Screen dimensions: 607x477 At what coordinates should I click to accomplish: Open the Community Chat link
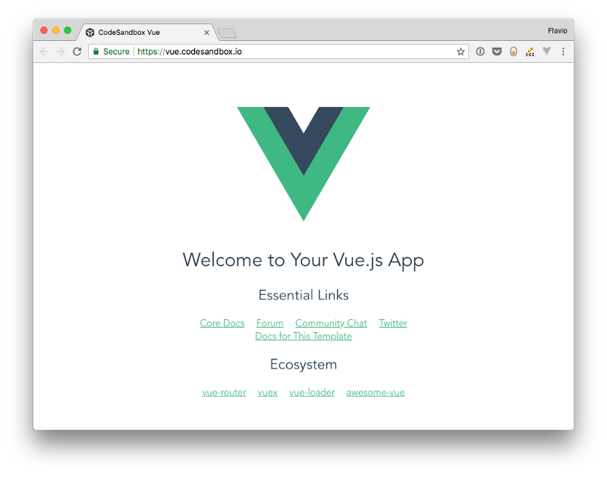(331, 323)
